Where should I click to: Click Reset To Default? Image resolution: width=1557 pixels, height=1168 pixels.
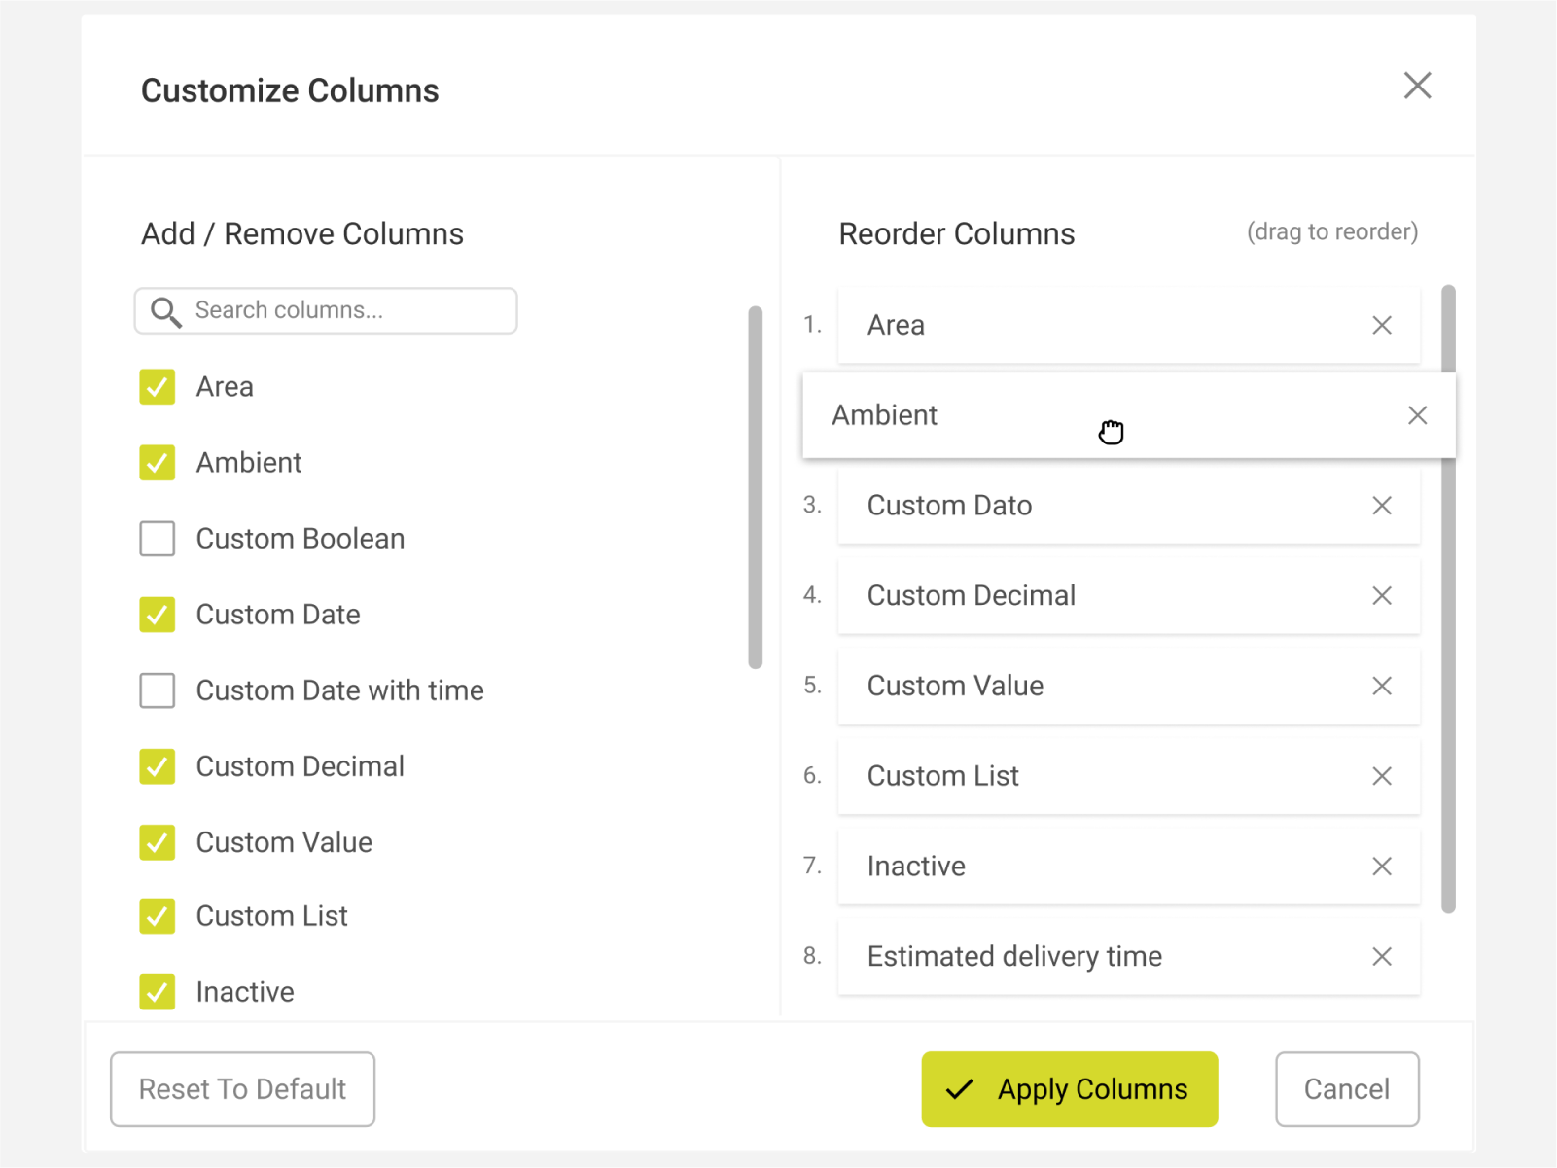pyautogui.click(x=242, y=1089)
